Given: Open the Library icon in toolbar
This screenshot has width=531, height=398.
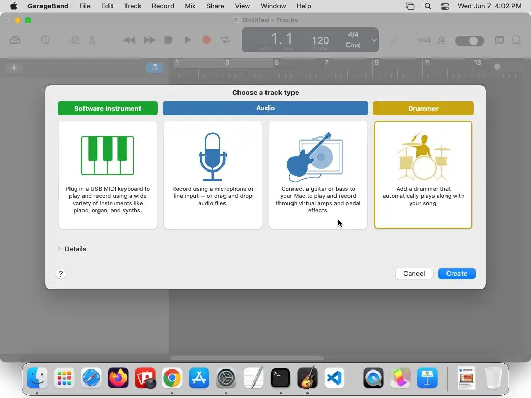Looking at the screenshot, I should 15,40.
